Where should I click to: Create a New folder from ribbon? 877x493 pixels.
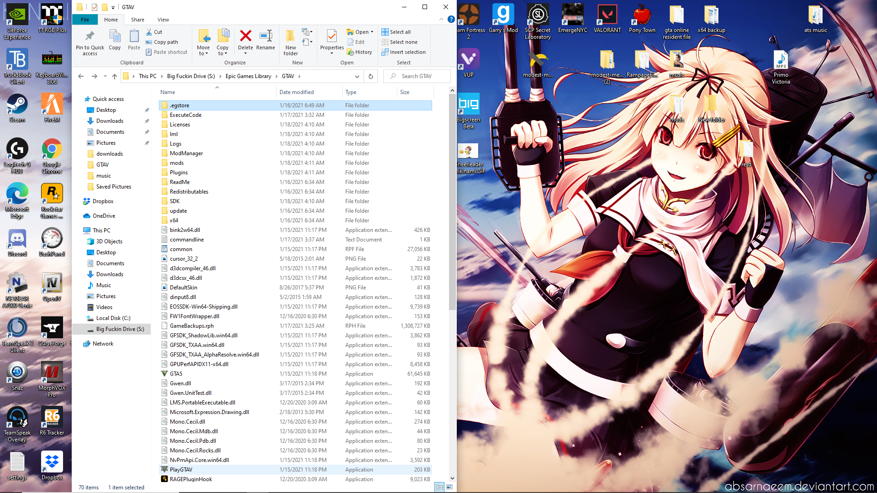click(291, 42)
